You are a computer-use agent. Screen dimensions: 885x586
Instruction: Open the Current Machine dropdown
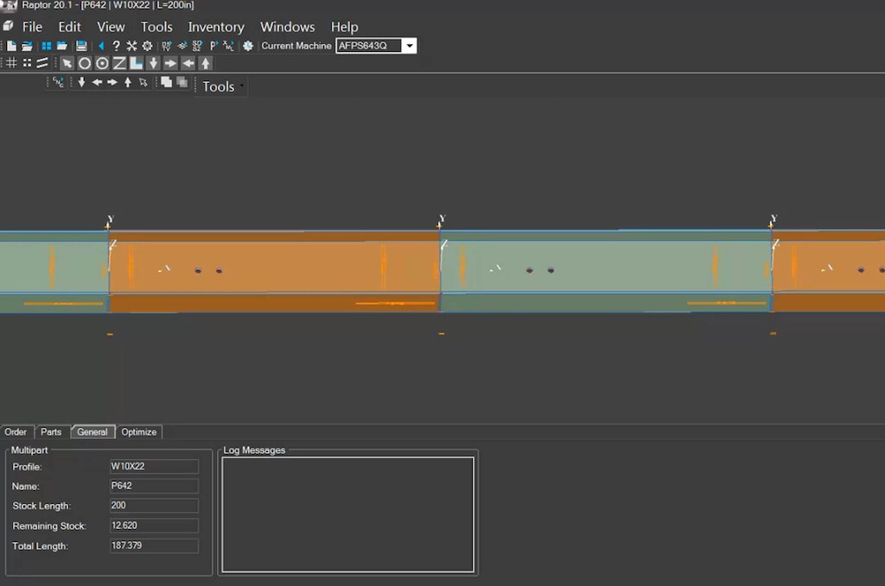point(409,46)
